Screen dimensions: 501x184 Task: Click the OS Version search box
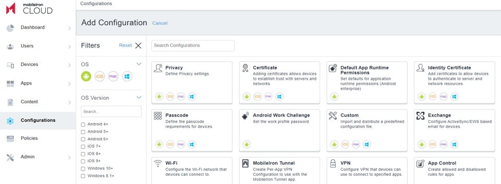[x=111, y=112]
